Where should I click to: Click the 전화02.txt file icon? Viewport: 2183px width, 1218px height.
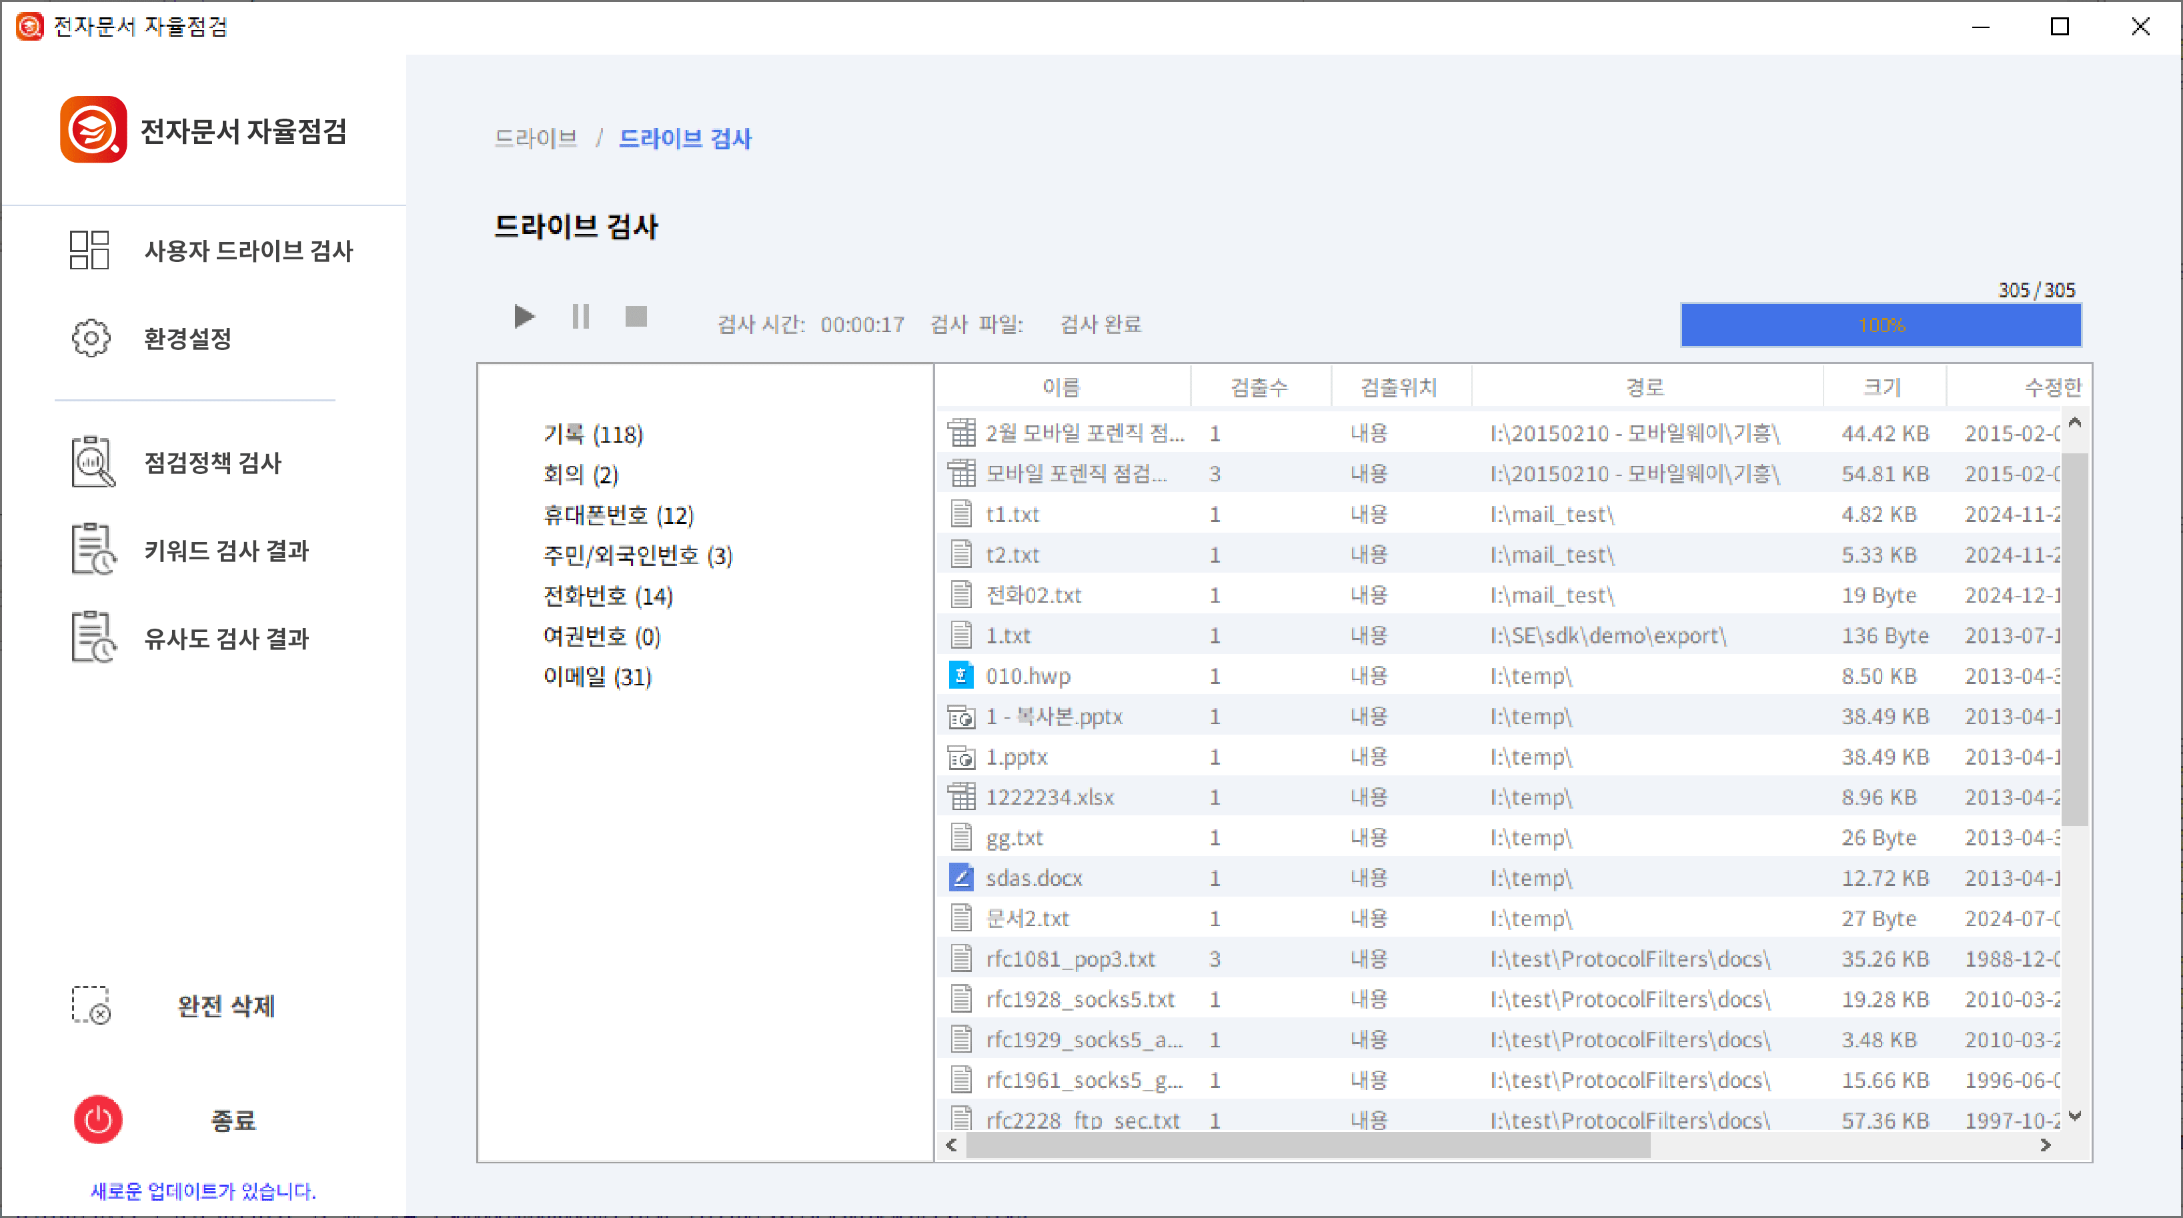click(x=961, y=595)
